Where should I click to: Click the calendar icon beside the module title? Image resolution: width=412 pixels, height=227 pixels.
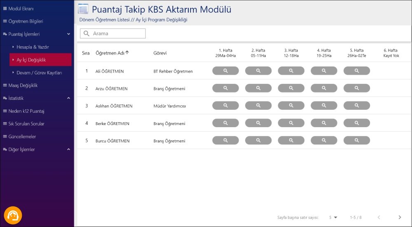pyautogui.click(x=83, y=9)
